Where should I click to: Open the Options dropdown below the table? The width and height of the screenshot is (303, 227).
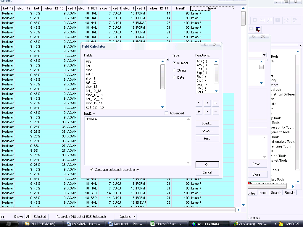127,216
